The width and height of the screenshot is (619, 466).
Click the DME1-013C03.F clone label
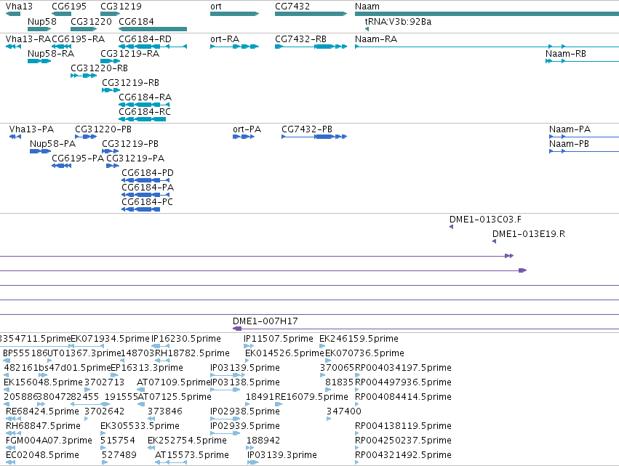[x=485, y=220]
